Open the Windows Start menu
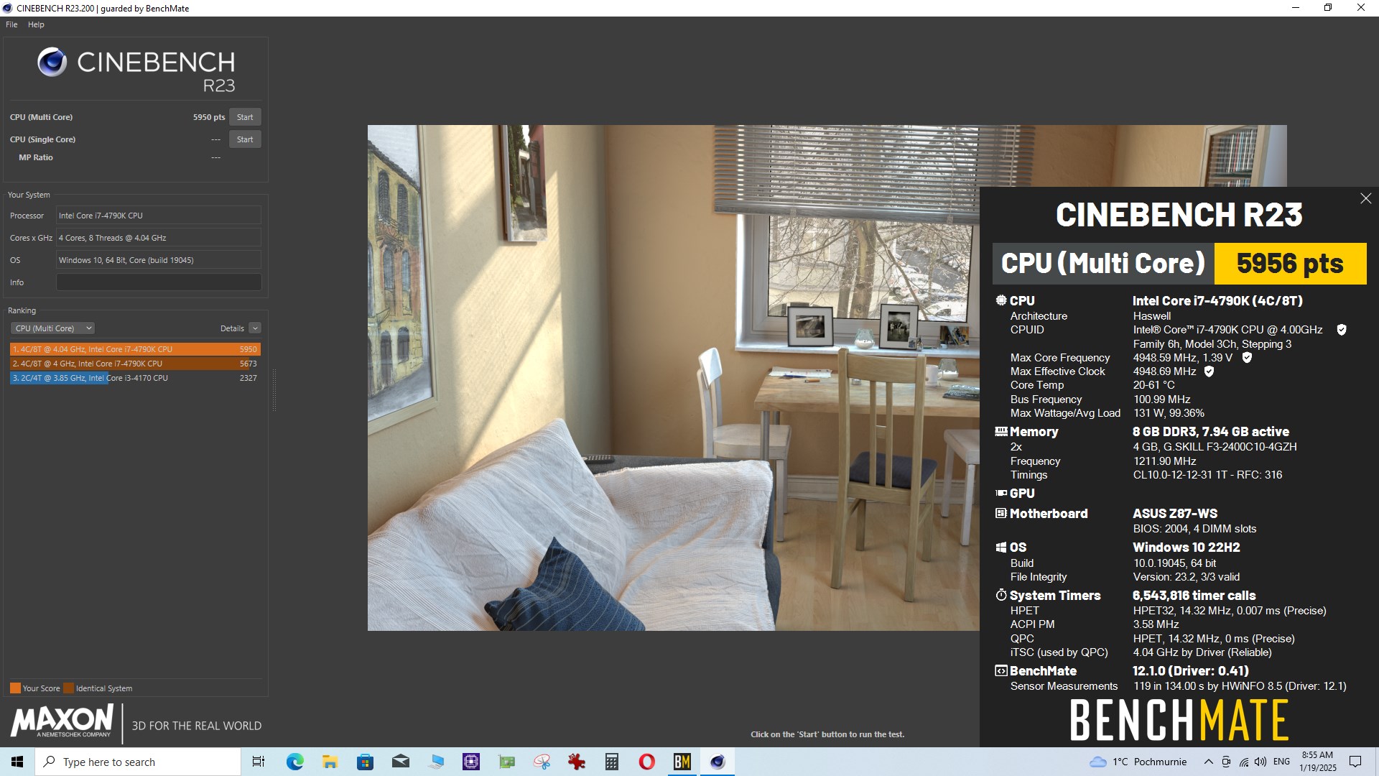Screen dimensions: 1379x776 (17, 762)
